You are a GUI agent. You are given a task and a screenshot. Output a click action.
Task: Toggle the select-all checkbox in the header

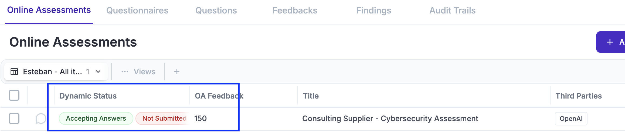click(x=14, y=95)
